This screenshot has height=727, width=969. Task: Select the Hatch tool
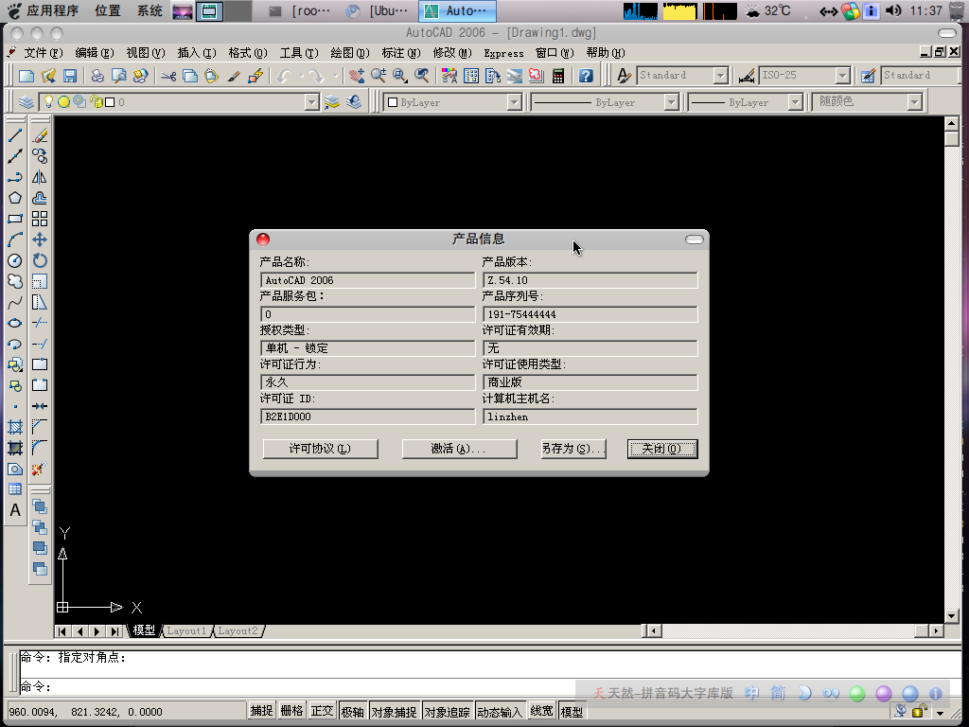point(15,427)
